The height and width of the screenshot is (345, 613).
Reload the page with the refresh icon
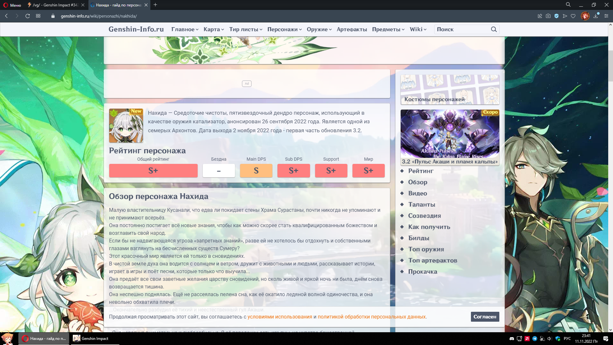(x=28, y=16)
